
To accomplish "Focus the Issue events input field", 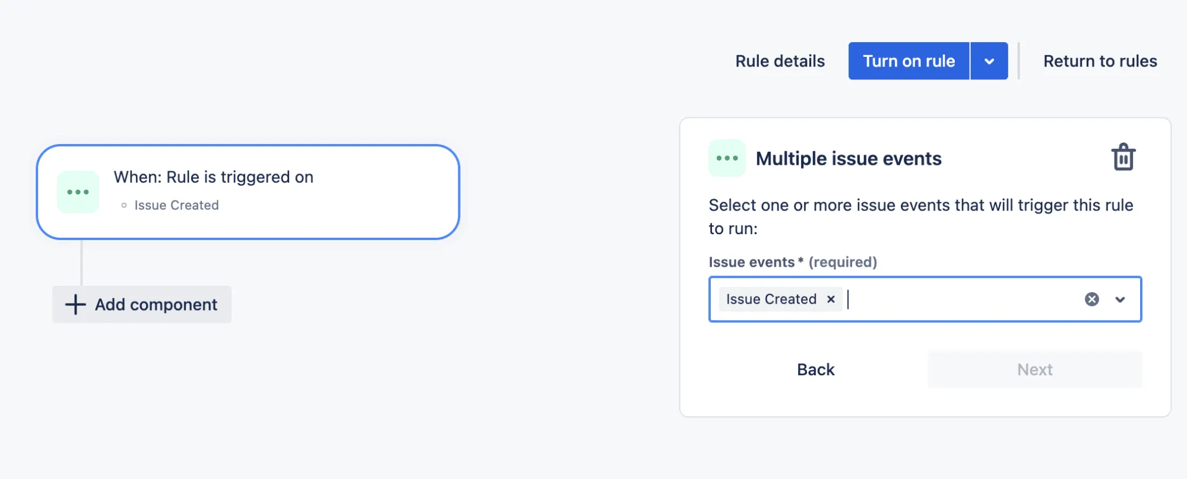I will click(x=962, y=299).
